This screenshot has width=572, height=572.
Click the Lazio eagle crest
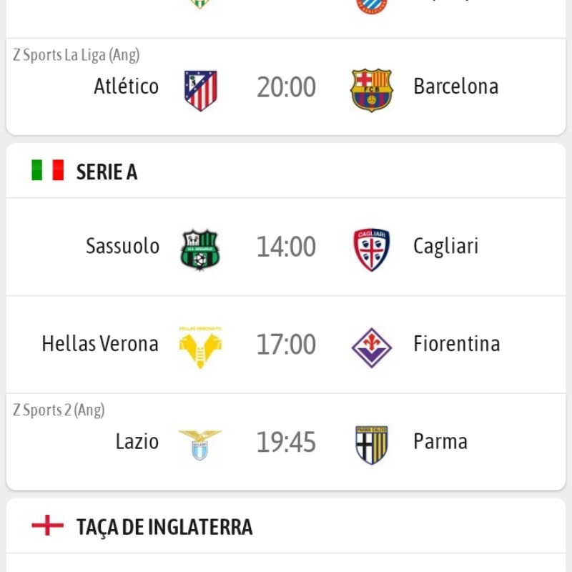coord(200,445)
